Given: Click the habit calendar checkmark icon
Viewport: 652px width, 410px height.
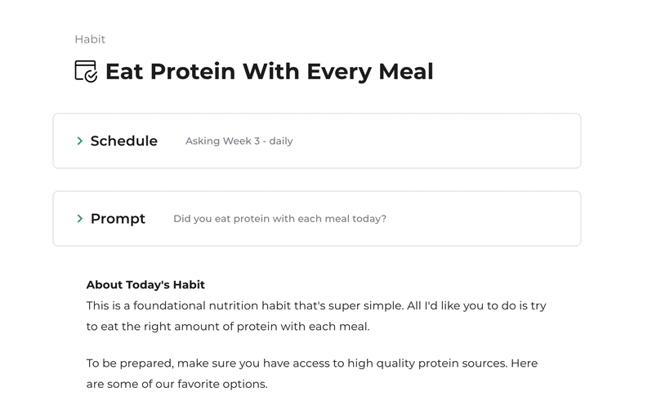Looking at the screenshot, I should coord(86,72).
